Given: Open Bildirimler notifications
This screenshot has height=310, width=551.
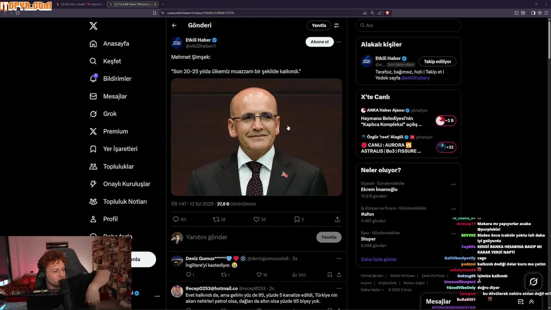Looking at the screenshot, I should (x=110, y=79).
